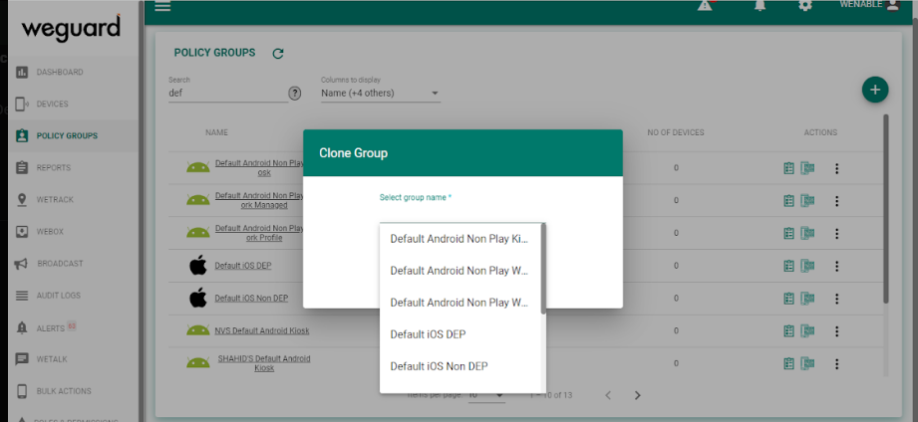This screenshot has height=422, width=918.
Task: Go to the next page of results
Action: (x=638, y=396)
